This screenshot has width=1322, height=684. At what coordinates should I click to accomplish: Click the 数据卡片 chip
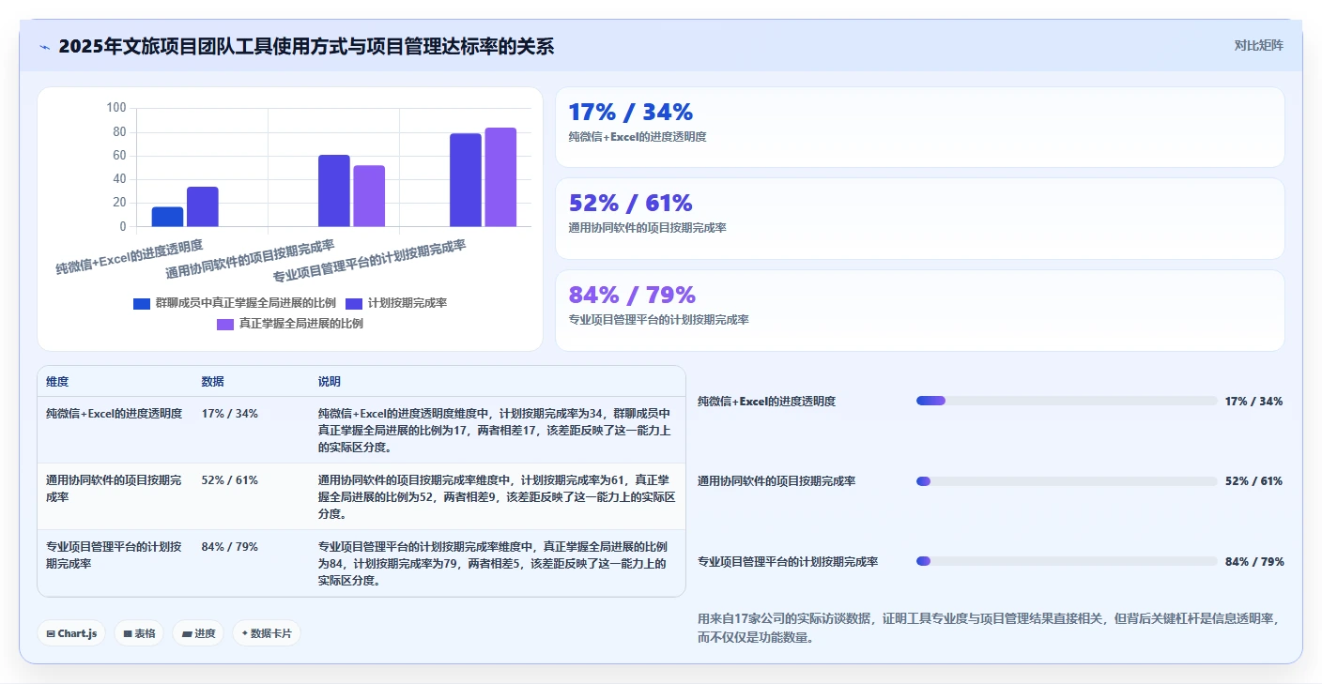pyautogui.click(x=267, y=633)
